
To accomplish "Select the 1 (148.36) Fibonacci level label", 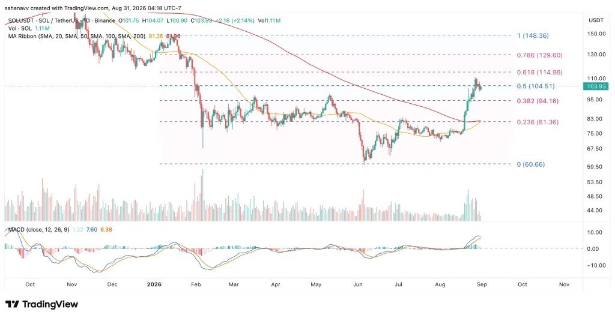I will (x=533, y=35).
